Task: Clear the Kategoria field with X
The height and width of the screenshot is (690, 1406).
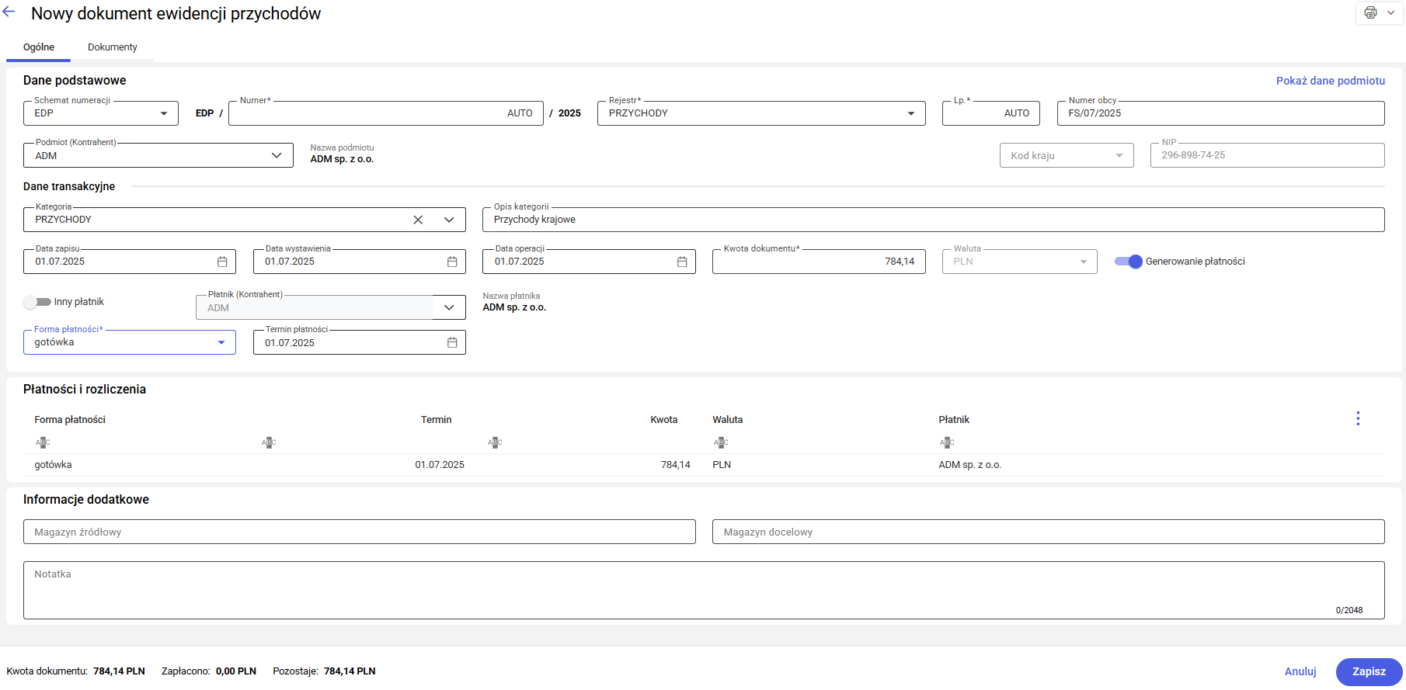Action: [x=418, y=220]
